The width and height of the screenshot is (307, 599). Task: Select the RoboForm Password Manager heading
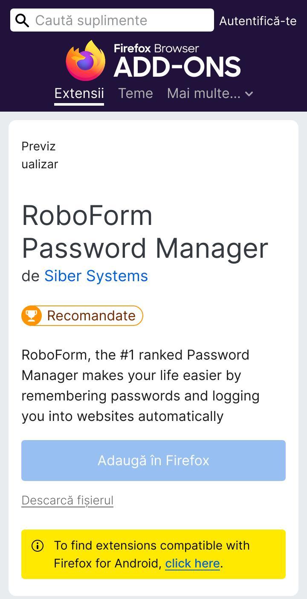pos(145,232)
